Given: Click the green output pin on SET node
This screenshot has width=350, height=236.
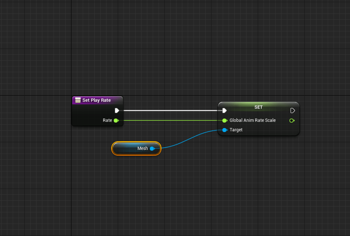Looking at the screenshot, I should point(292,120).
